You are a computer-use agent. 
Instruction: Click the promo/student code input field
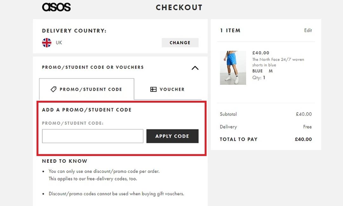(x=92, y=136)
